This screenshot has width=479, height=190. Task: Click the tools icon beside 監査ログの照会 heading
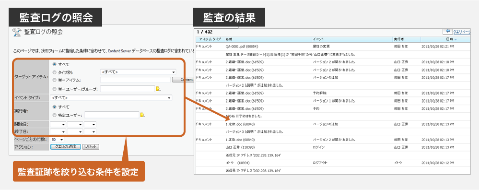tap(16, 32)
